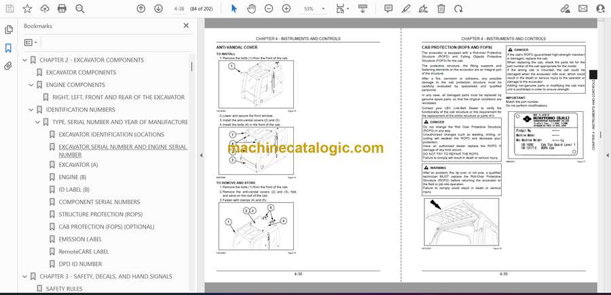The height and width of the screenshot is (295, 611).
Task: Open the Bookmarks panel icon in sidebar
Action: tap(8, 48)
